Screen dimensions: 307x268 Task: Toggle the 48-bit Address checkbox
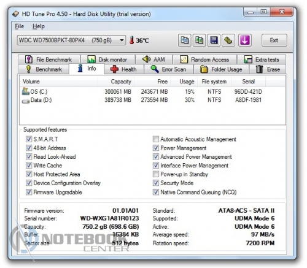tap(29, 148)
